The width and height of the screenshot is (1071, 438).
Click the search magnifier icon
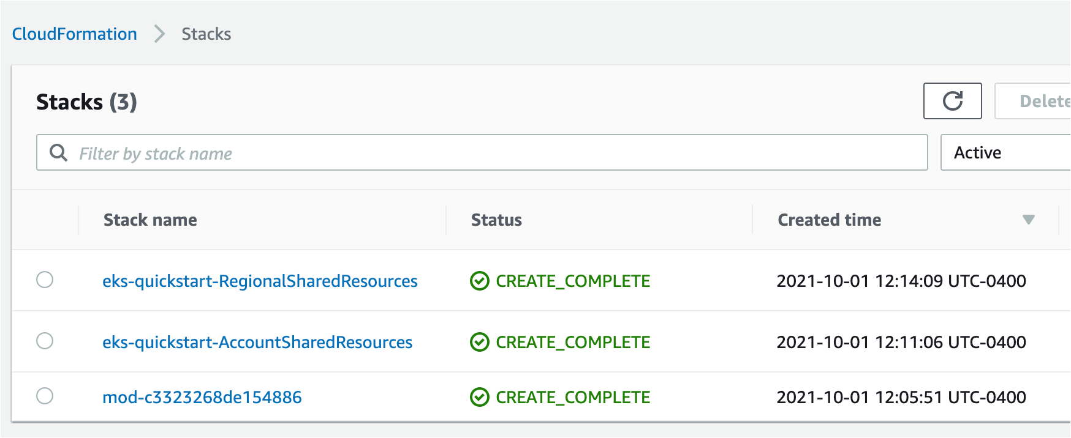pos(58,153)
